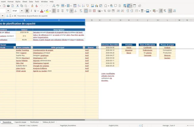This screenshot has width=194, height=127.
Task: Open the Rôle principal filter dropdown
Action: click(84, 47)
